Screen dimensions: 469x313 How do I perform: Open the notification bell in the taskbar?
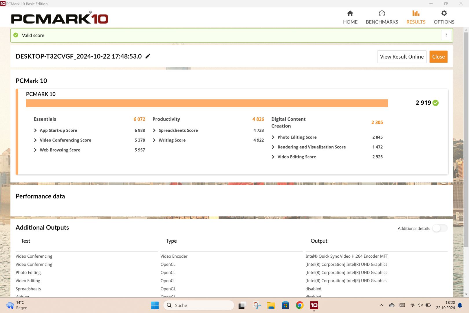point(460,305)
